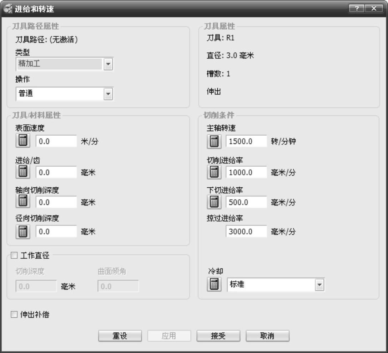Viewport: 388px width, 353px height.
Task: Click the 米/分 unit label
Action: [90, 141]
